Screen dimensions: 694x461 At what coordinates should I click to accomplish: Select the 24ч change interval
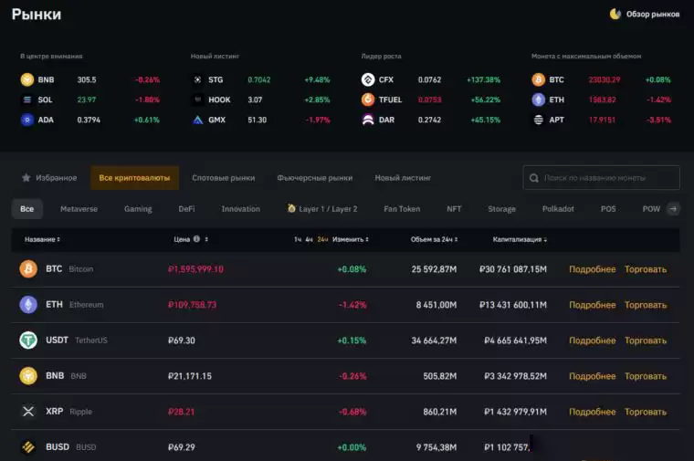pos(322,239)
